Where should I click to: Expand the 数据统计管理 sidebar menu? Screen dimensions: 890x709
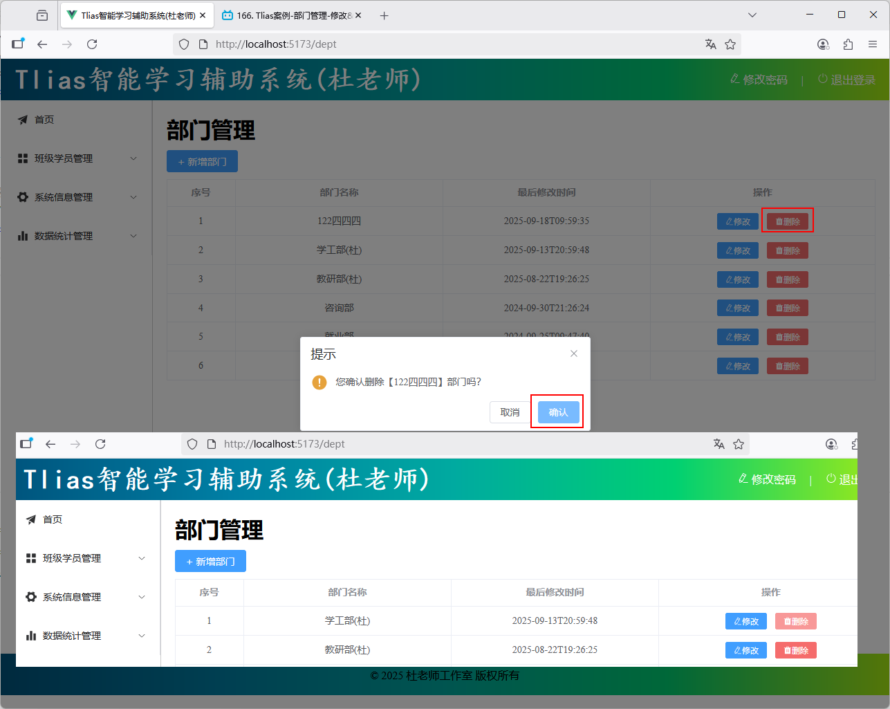click(76, 236)
